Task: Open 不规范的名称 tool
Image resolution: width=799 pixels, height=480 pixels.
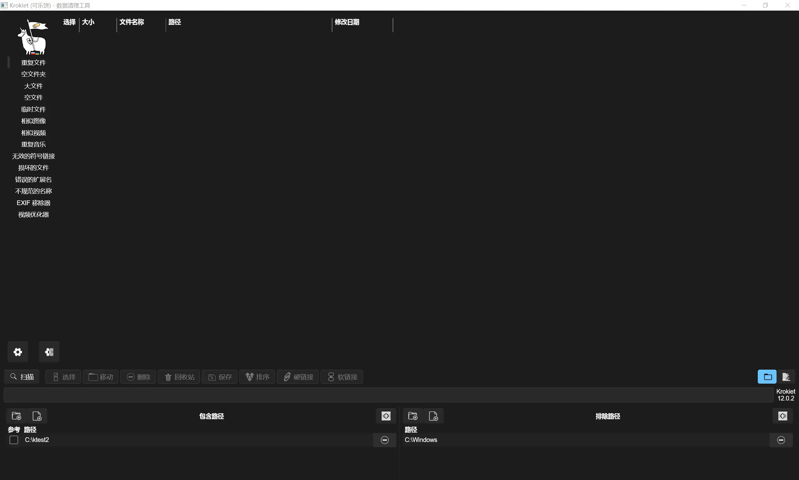Action: pyautogui.click(x=33, y=191)
